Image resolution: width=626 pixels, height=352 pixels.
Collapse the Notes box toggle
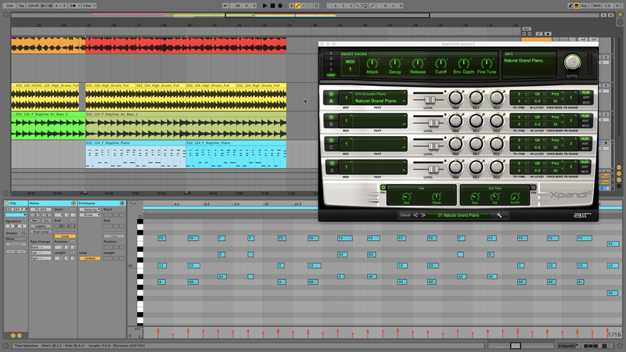click(x=74, y=203)
